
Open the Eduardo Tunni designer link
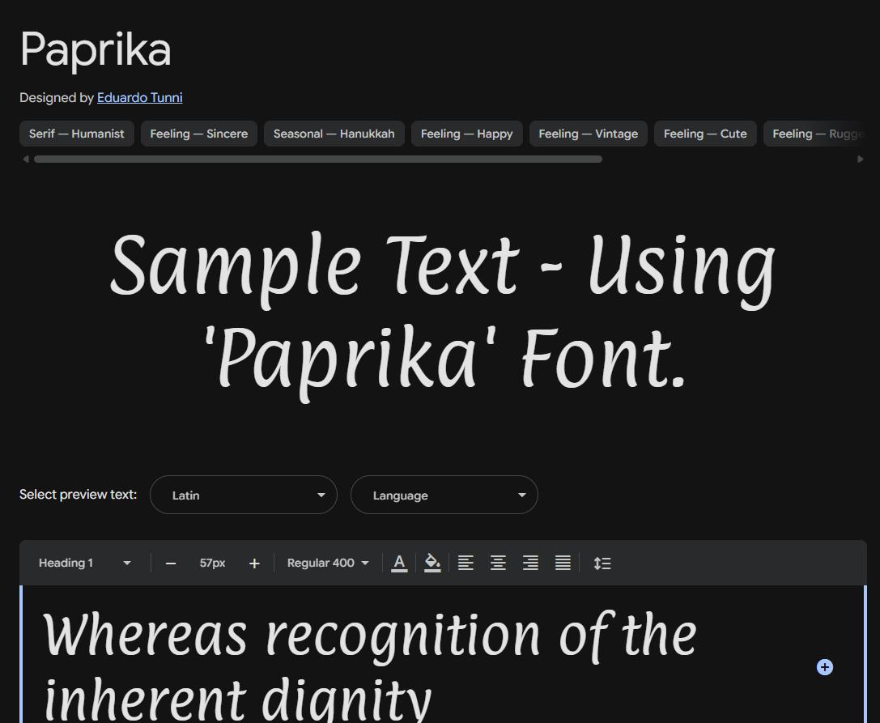pyautogui.click(x=140, y=98)
